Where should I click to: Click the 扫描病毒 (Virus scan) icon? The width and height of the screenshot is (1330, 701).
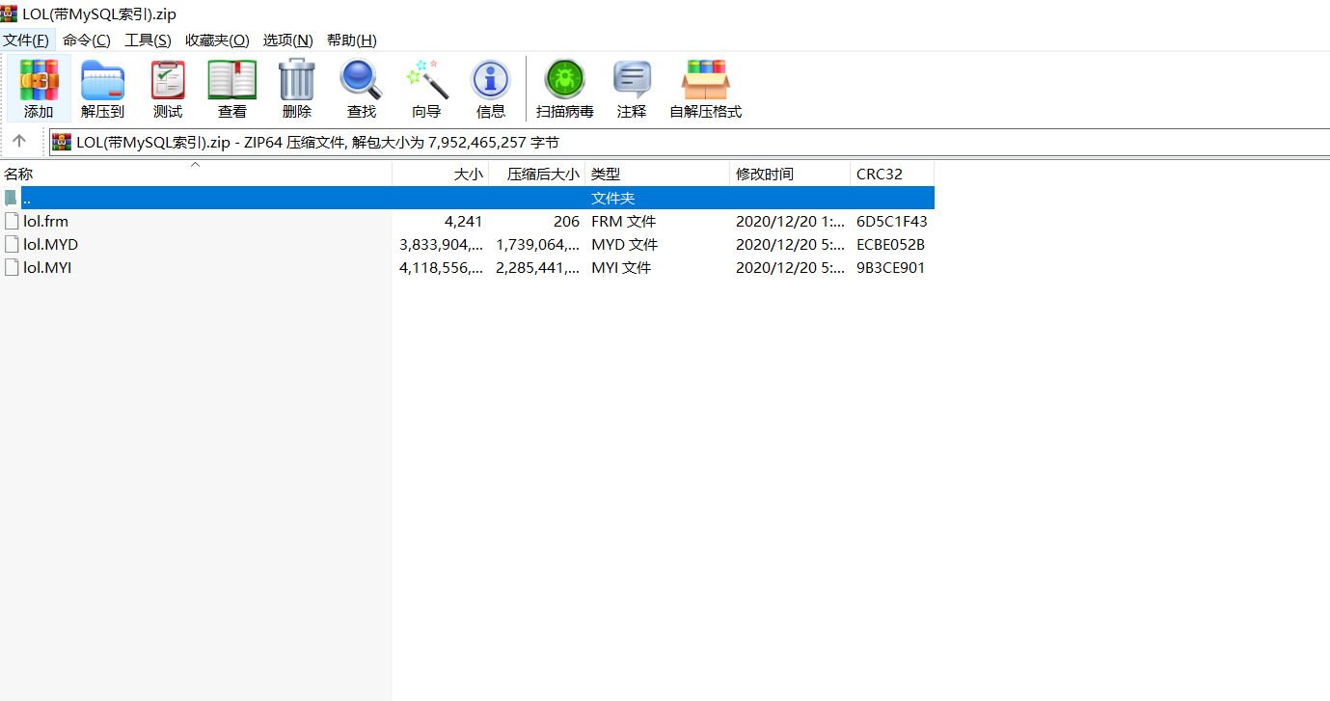pyautogui.click(x=565, y=81)
